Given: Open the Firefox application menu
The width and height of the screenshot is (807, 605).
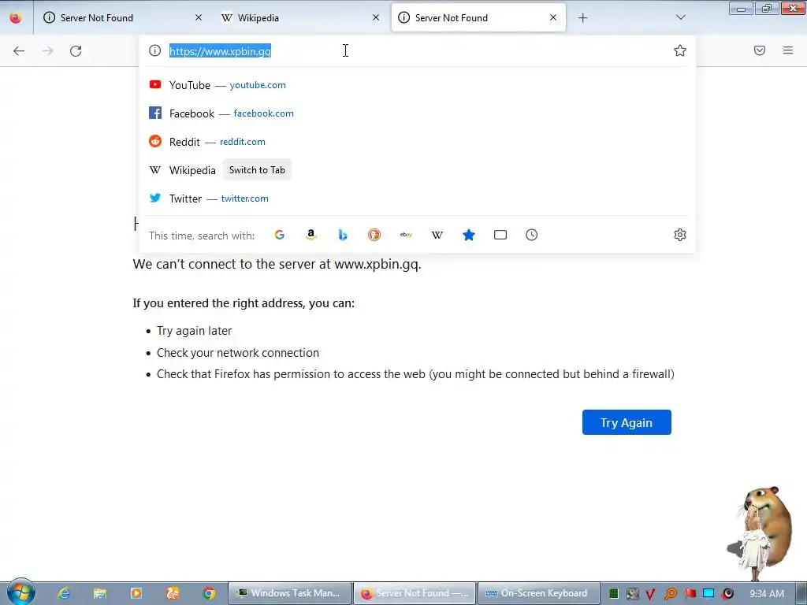Looking at the screenshot, I should 788,50.
